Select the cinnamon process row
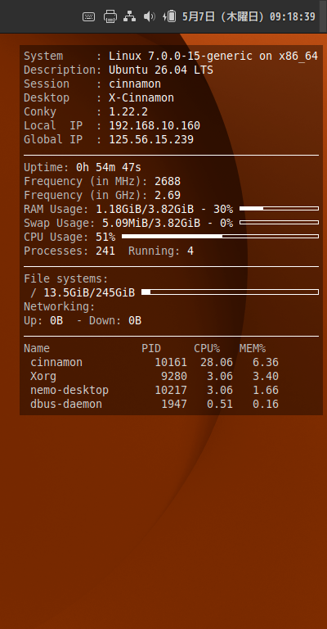This screenshot has width=327, height=629. 155,362
